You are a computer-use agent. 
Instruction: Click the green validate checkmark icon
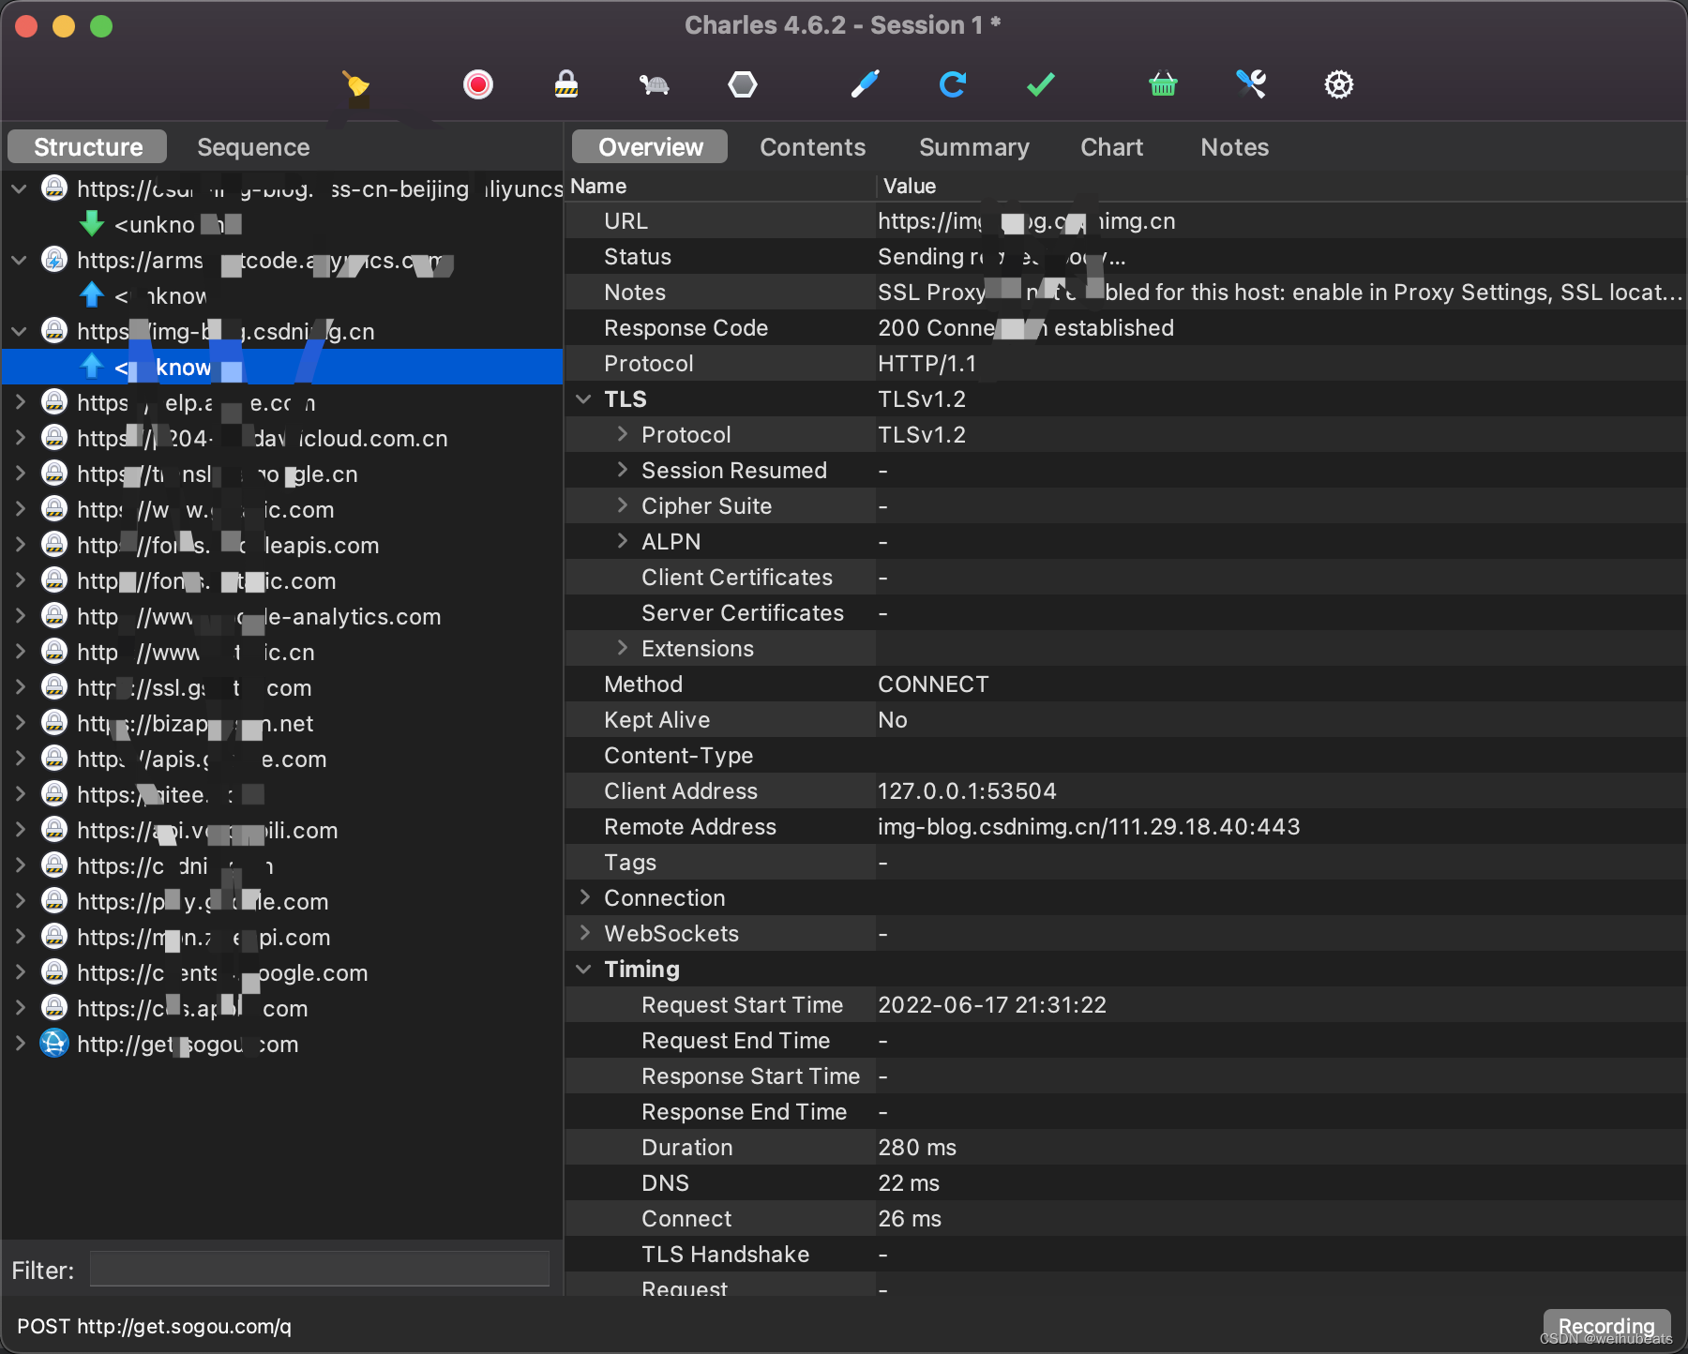(1041, 84)
